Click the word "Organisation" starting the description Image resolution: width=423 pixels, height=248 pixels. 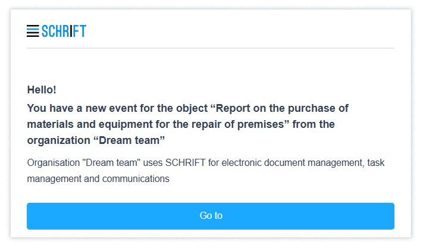53,162
